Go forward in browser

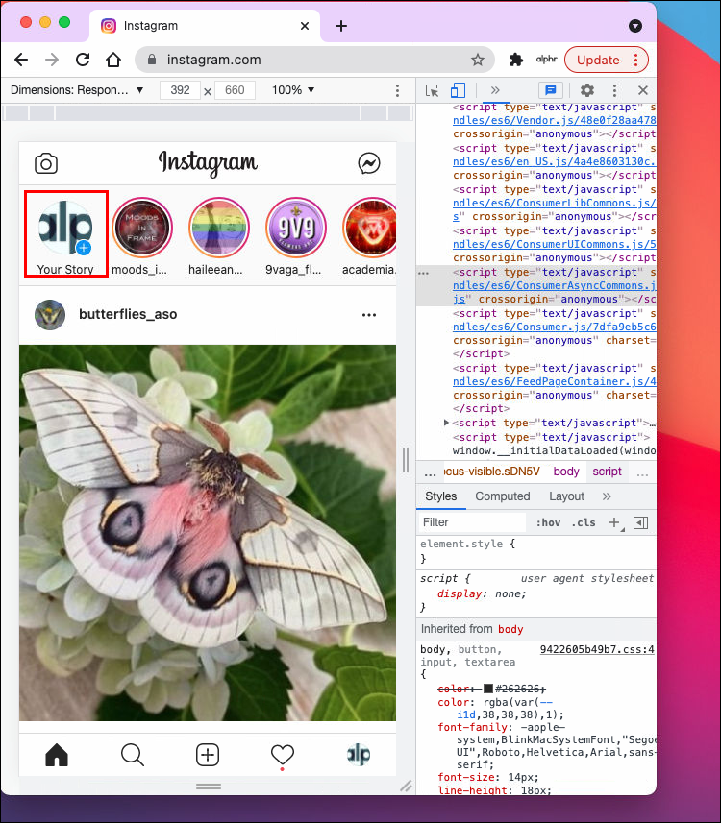pos(52,60)
